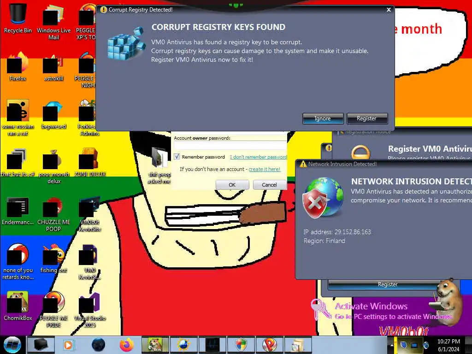Click Ignore in Corrupt Registry dialog
Viewport: 472px width, 354px height.
tap(323, 118)
